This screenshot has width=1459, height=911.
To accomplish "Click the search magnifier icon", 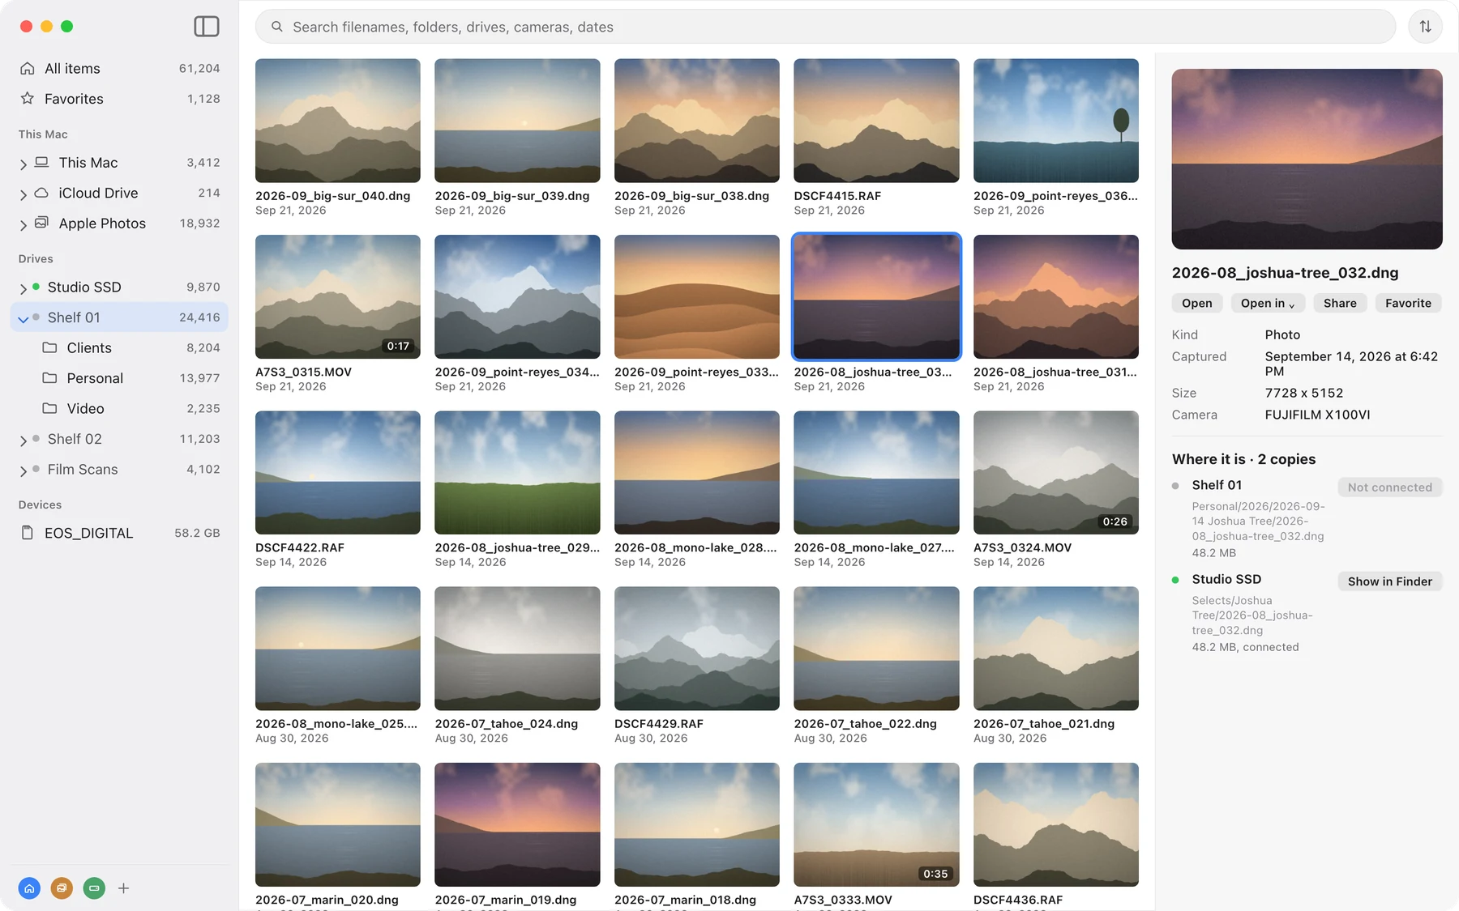I will [x=277, y=27].
